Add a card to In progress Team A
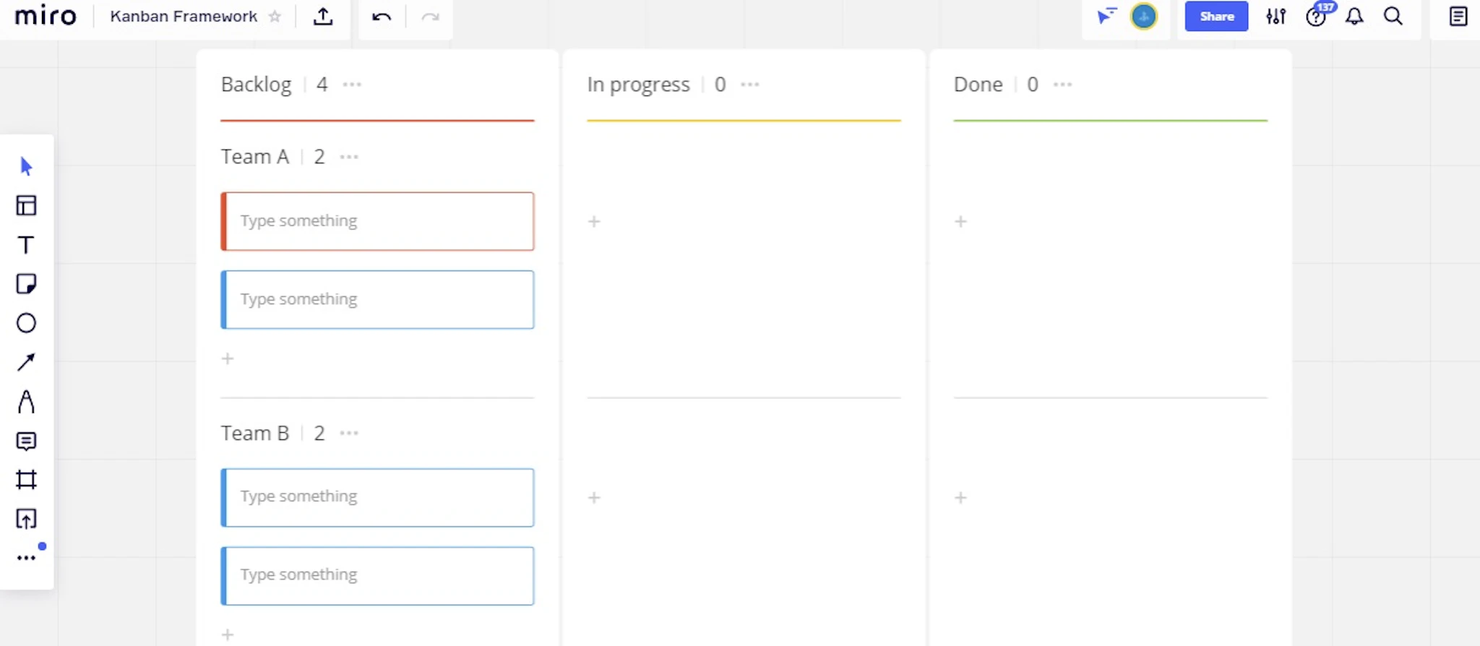The width and height of the screenshot is (1480, 646). pos(594,222)
